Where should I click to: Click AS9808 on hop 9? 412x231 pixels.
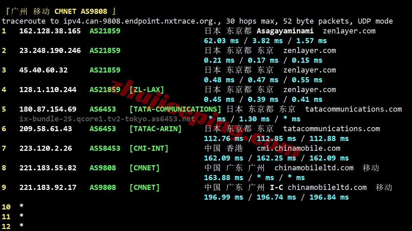(x=103, y=187)
